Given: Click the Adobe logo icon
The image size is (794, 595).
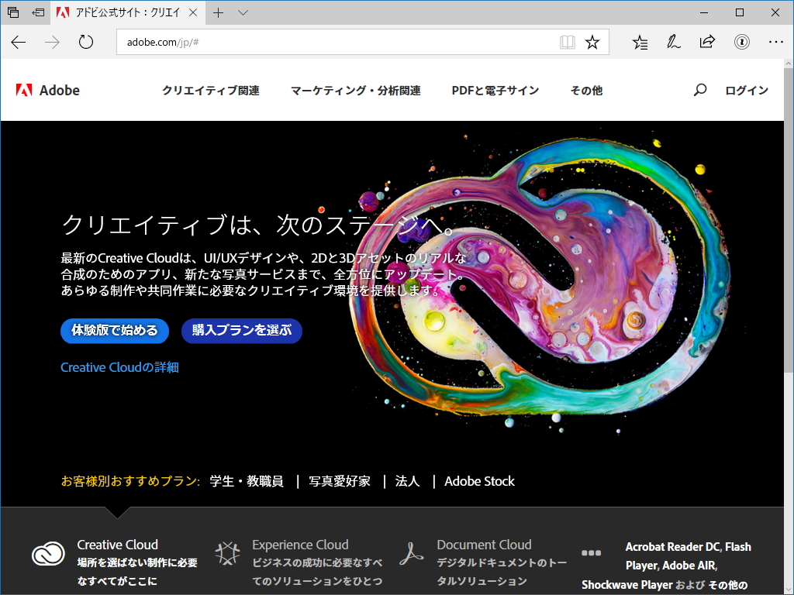Looking at the screenshot, I should click(25, 90).
